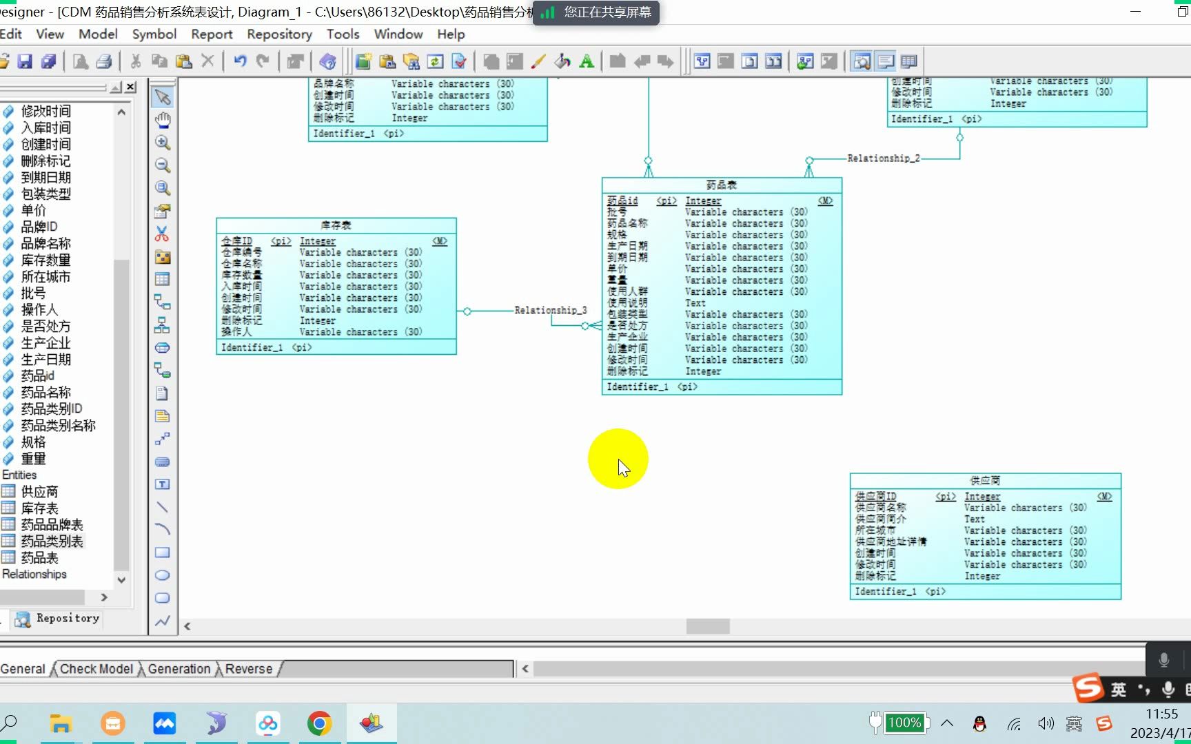The width and height of the screenshot is (1191, 744).
Task: Select the 供应商 entity title in diagram
Action: (985, 480)
